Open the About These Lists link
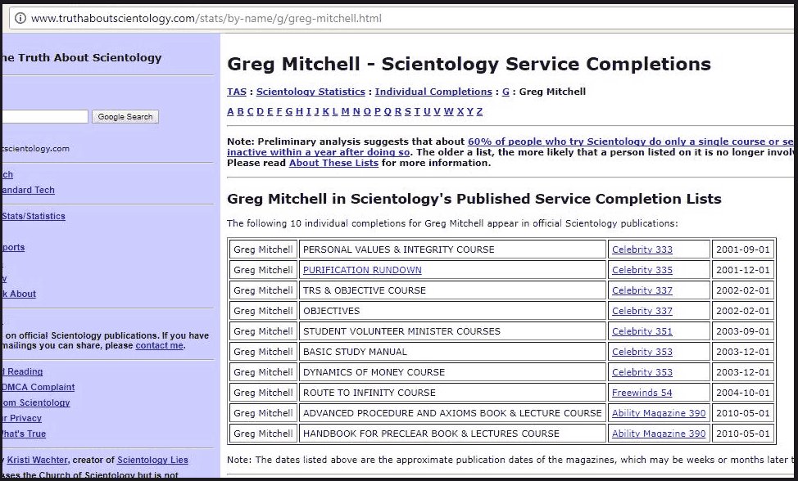Viewport: 798px width, 481px height. [333, 163]
